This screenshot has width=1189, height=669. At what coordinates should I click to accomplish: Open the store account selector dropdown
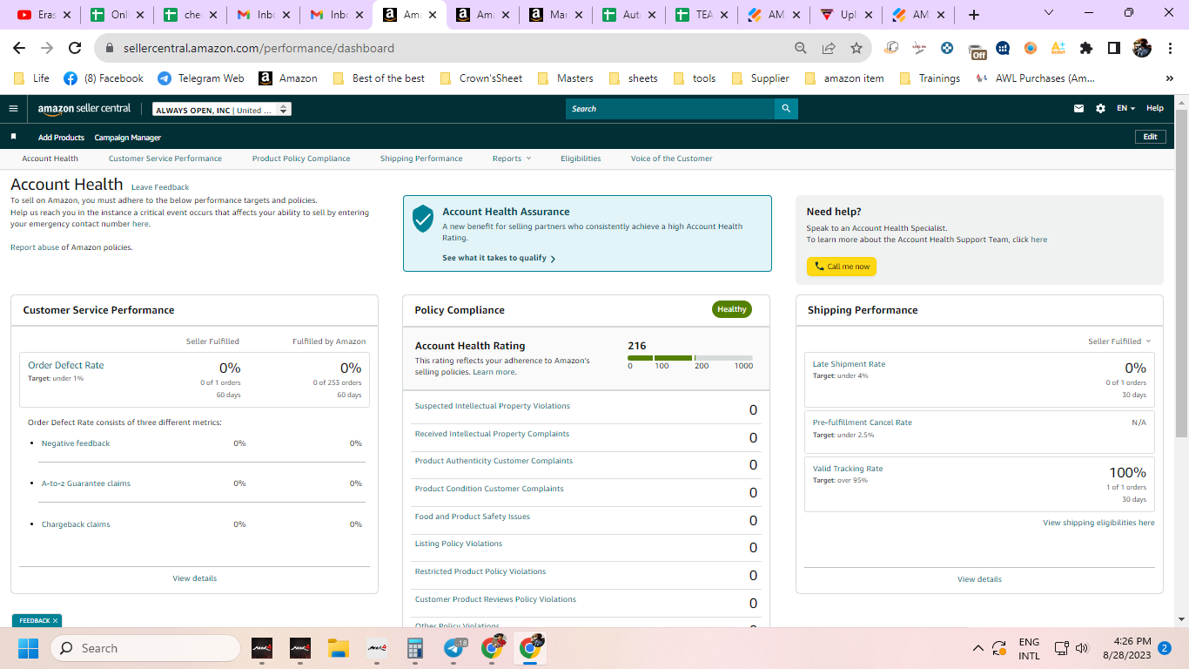(222, 110)
